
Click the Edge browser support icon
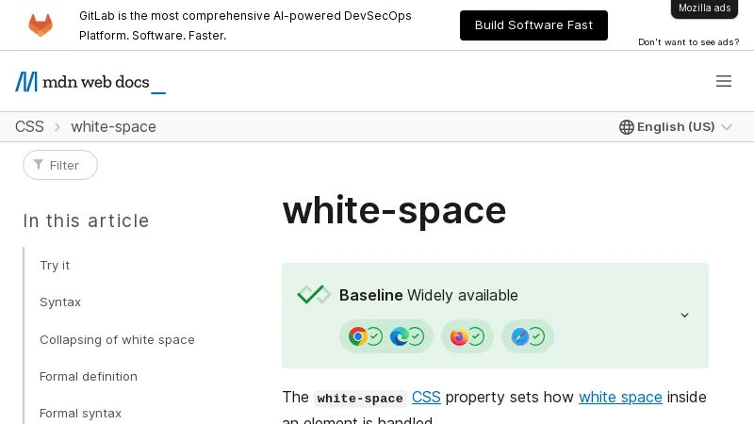coord(400,336)
